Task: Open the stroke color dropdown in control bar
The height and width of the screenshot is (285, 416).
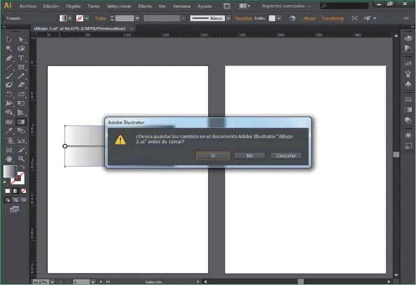Action: tap(87, 18)
